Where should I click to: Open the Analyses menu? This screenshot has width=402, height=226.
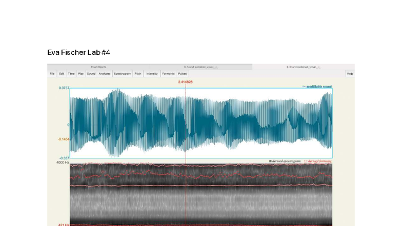pos(105,74)
